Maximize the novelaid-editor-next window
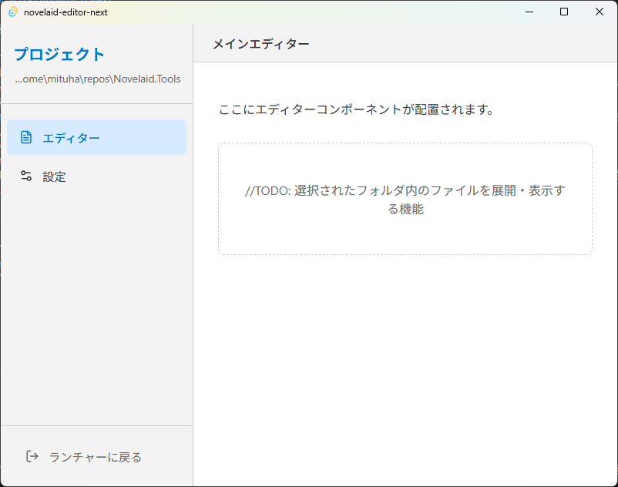 pos(564,12)
